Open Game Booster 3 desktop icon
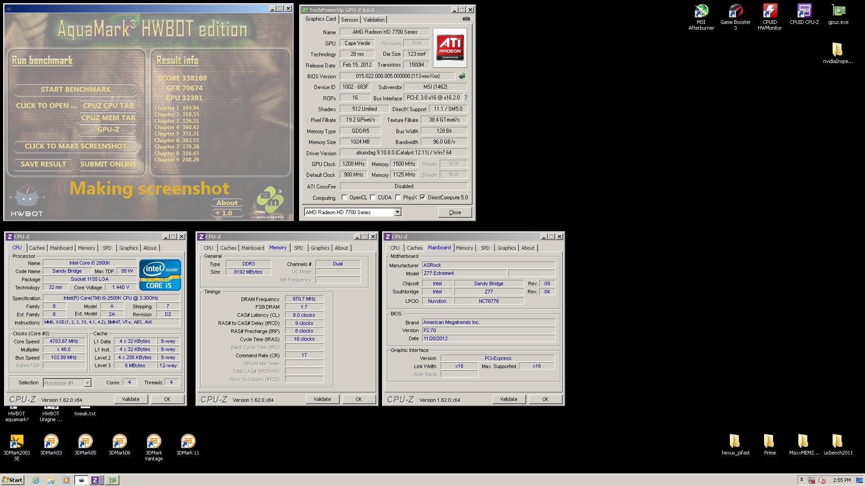The height and width of the screenshot is (486, 865). coord(735,17)
